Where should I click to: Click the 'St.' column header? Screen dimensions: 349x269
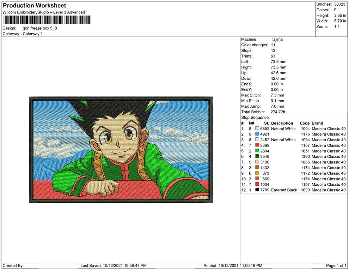267,123
